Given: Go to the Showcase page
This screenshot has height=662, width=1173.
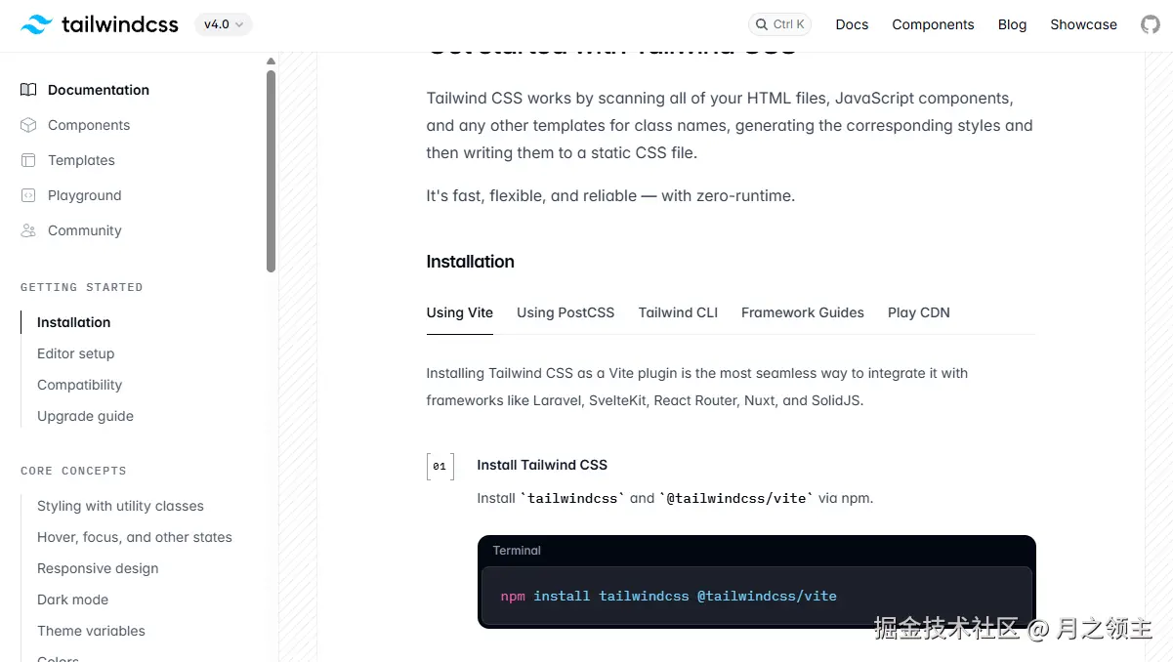Looking at the screenshot, I should pyautogui.click(x=1083, y=24).
